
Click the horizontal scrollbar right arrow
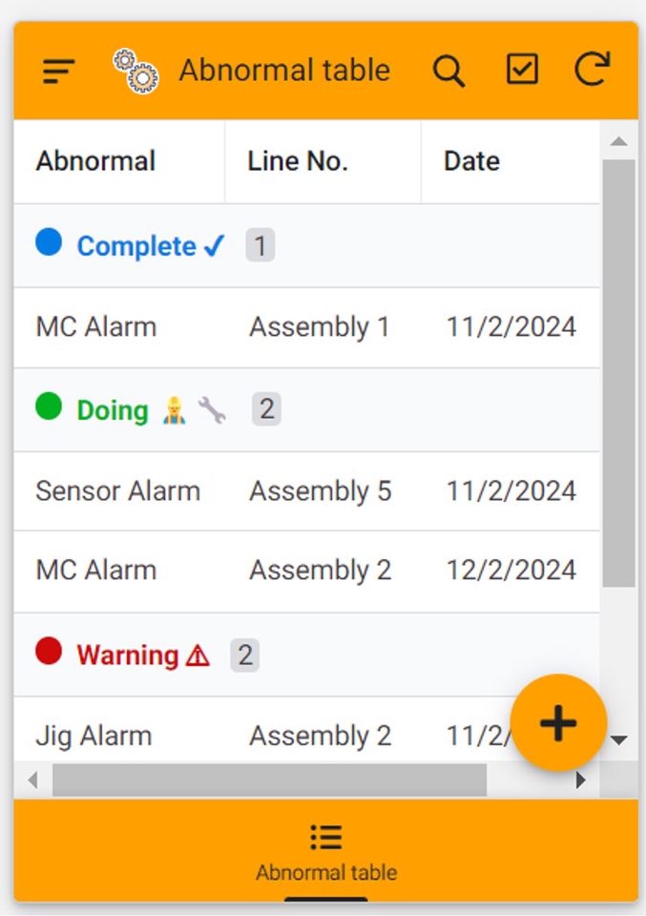(581, 780)
